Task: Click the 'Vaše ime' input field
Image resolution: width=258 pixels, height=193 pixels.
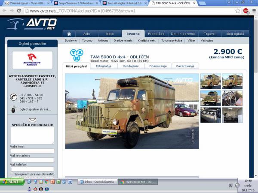Action: (32, 151)
